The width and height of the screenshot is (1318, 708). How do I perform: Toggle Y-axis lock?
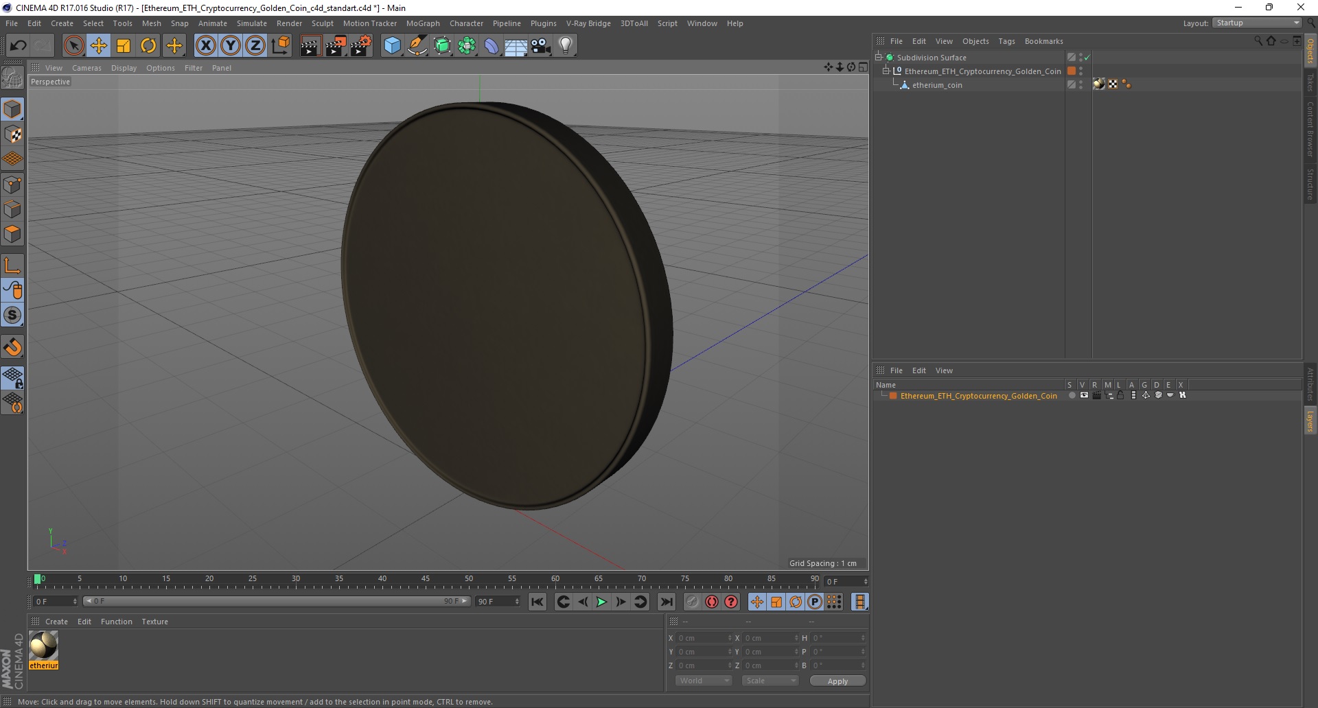(230, 46)
